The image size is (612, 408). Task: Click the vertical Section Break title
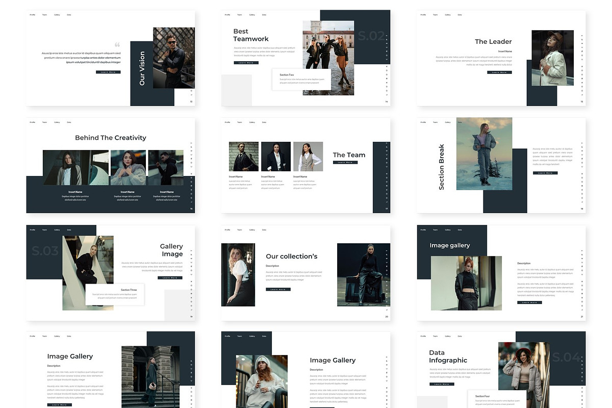click(442, 167)
